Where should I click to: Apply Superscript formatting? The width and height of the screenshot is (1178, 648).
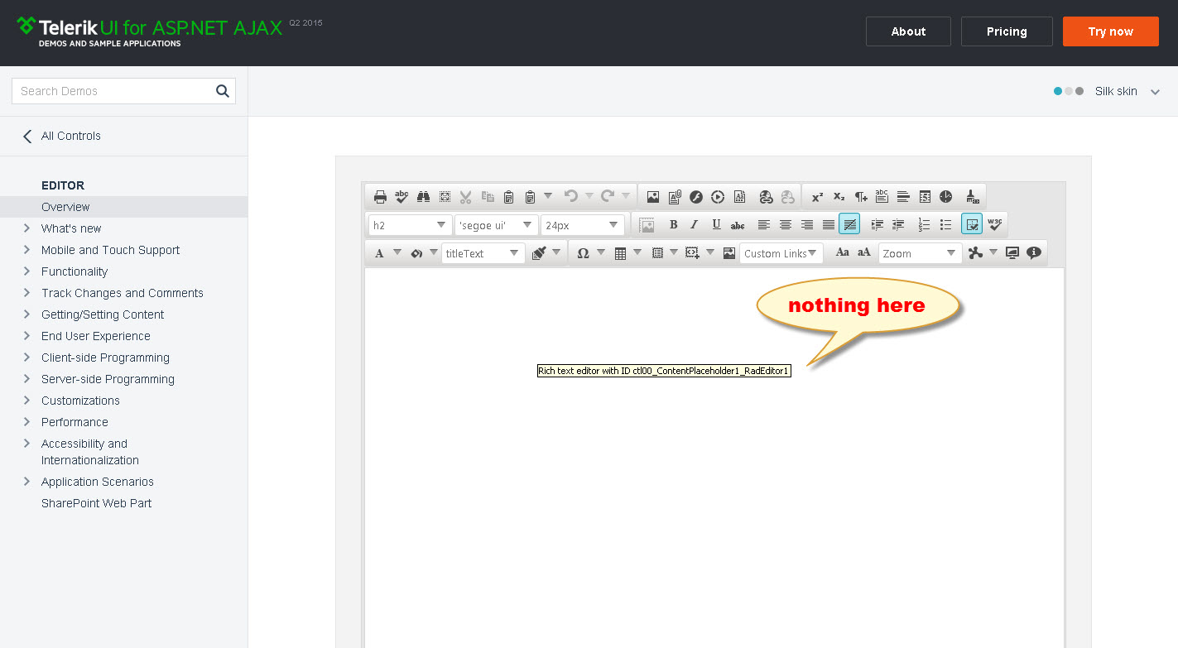click(x=817, y=197)
